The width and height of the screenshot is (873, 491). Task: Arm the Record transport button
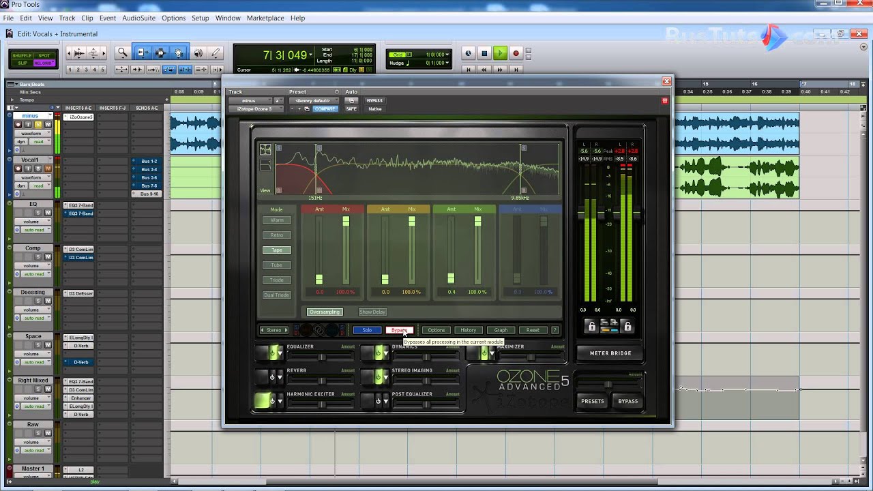(516, 53)
